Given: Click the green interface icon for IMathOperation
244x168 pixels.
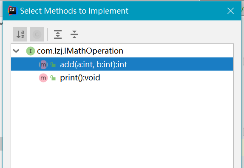Looking at the screenshot, I should [x=31, y=51].
